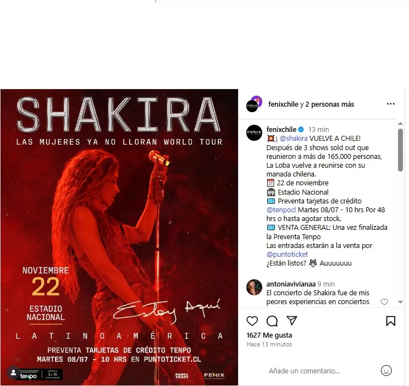Click the comments scrollbar up arrow
Screen dimensions: 409x386
(400, 124)
